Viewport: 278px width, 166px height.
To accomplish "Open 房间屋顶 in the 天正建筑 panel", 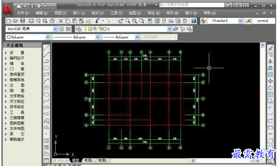I will pos(17,74).
